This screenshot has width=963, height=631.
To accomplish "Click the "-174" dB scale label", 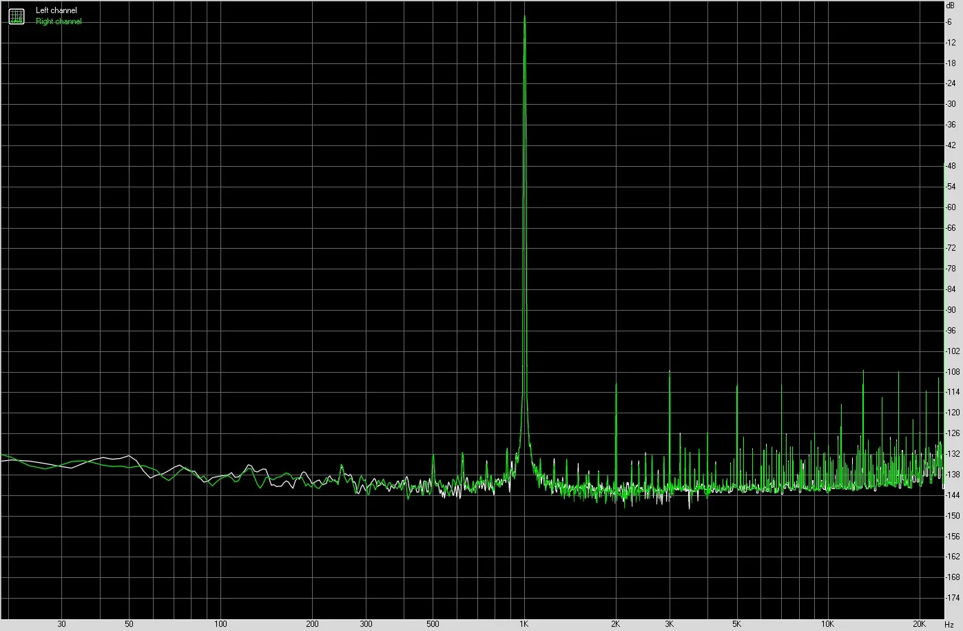I will 952,598.
